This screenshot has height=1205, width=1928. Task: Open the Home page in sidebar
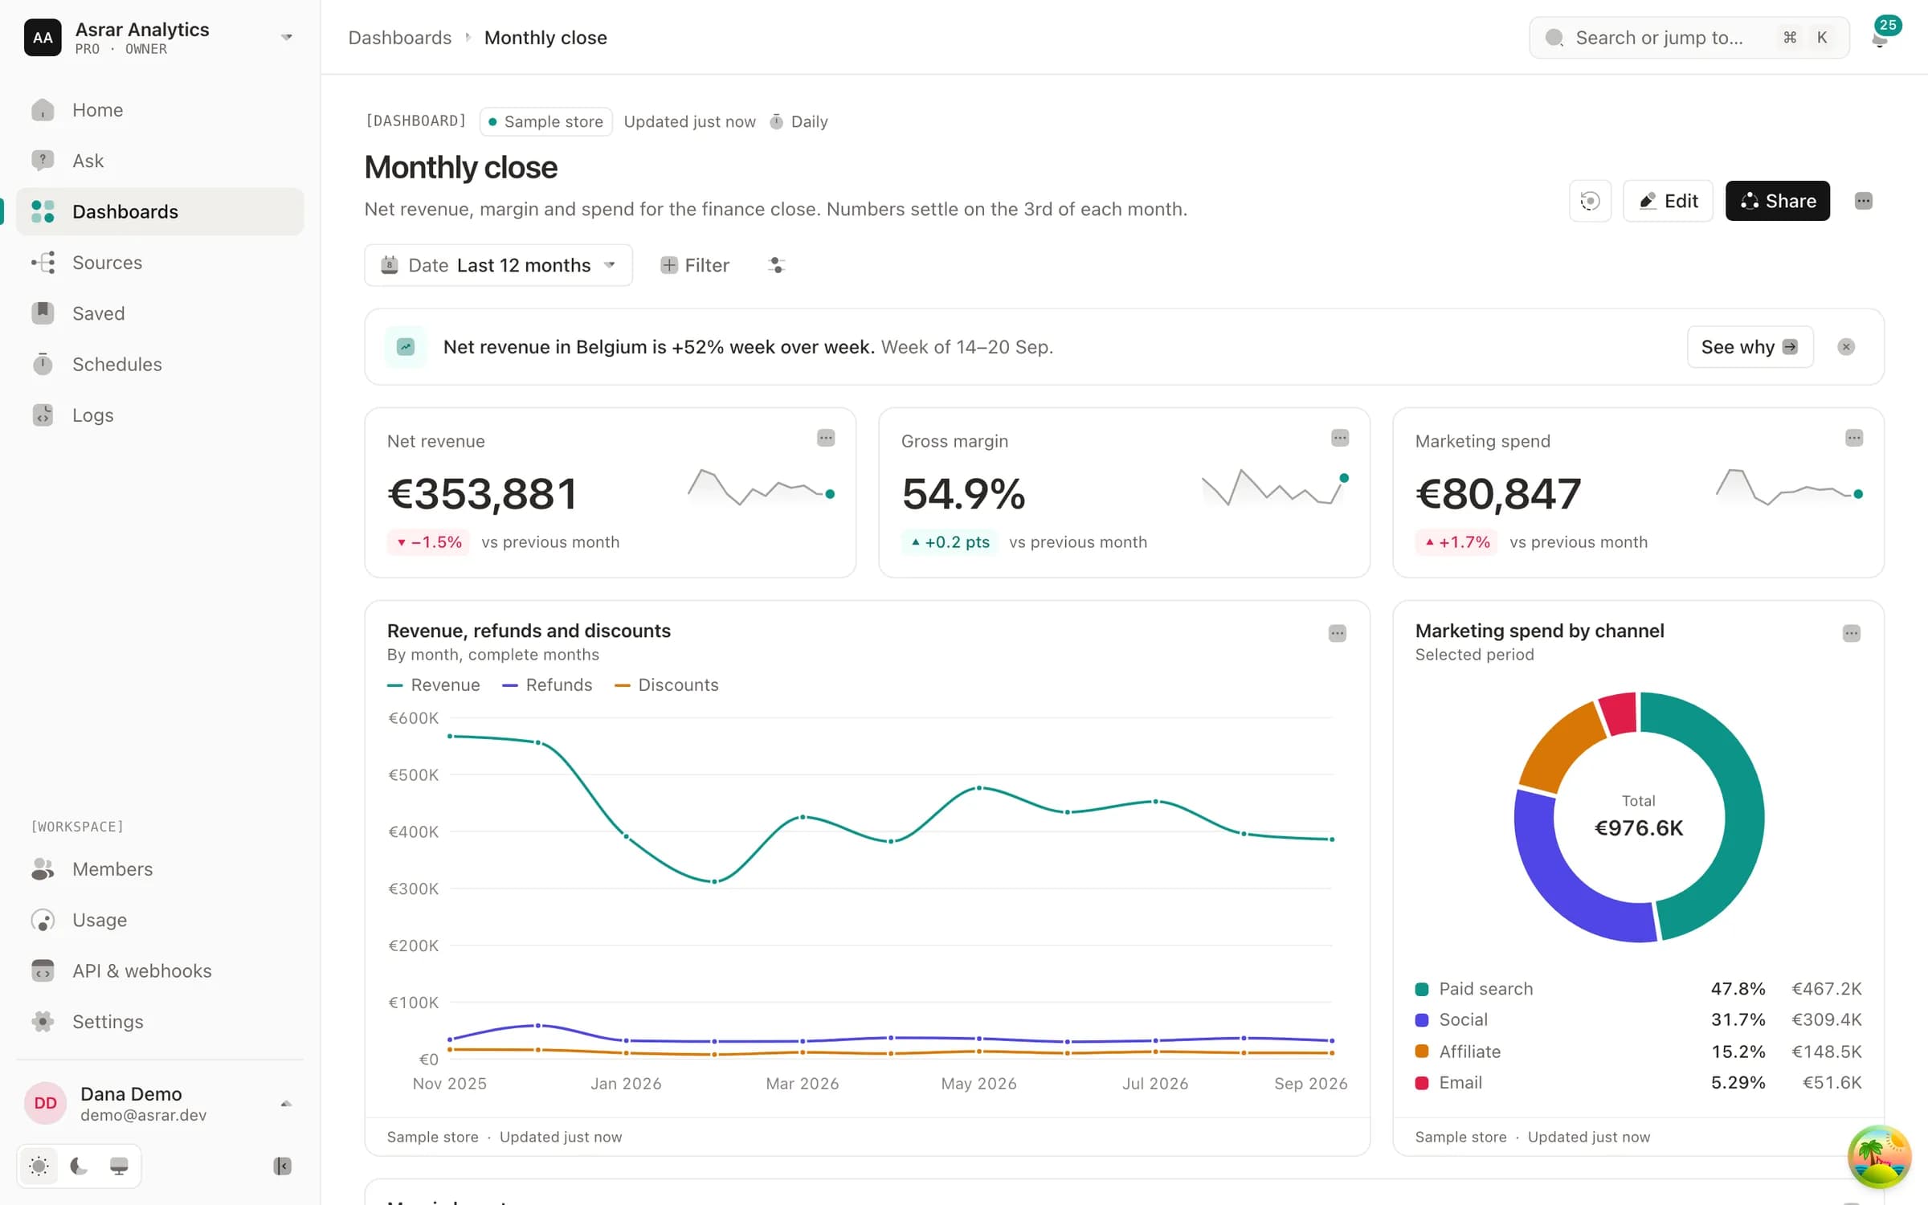coord(160,110)
